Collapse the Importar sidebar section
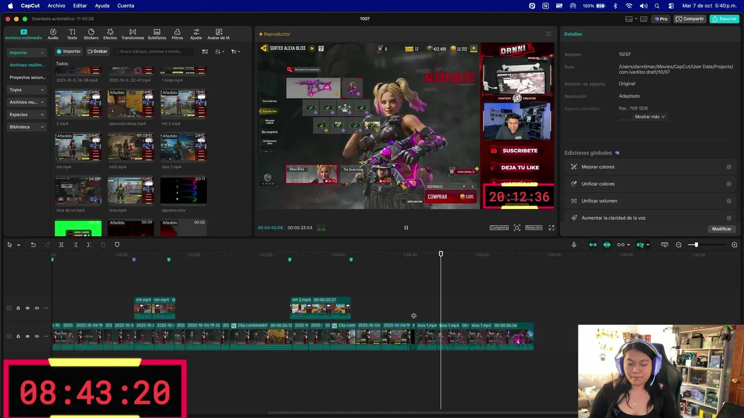This screenshot has height=418, width=744. pos(42,53)
